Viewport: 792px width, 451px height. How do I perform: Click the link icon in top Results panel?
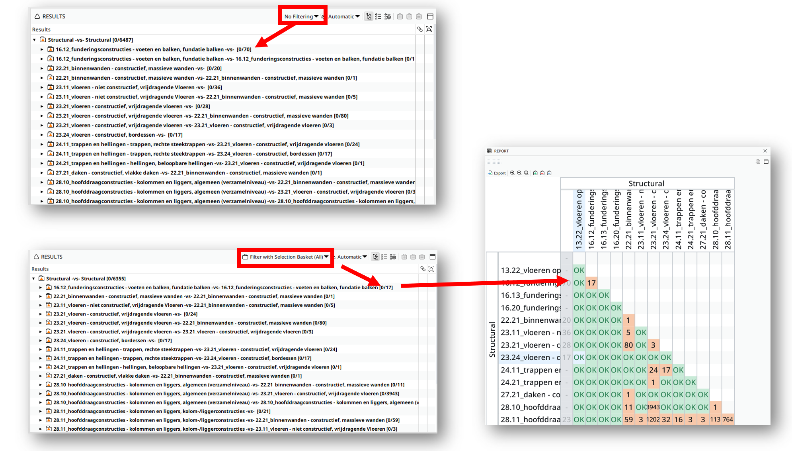[x=419, y=29]
